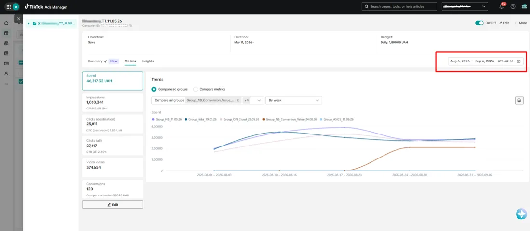This screenshot has width=530, height=231.
Task: Click the search magnifier icon
Action: [366, 6]
